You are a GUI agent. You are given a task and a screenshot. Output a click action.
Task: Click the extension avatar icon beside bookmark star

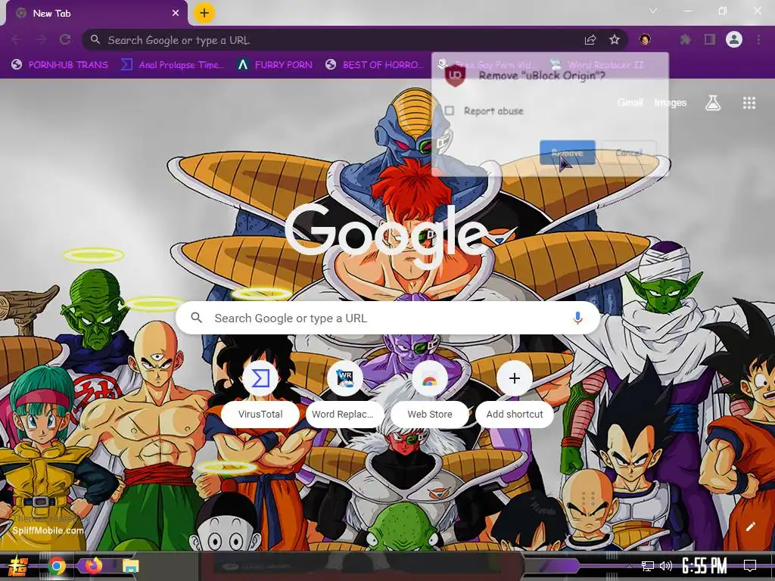pos(645,39)
